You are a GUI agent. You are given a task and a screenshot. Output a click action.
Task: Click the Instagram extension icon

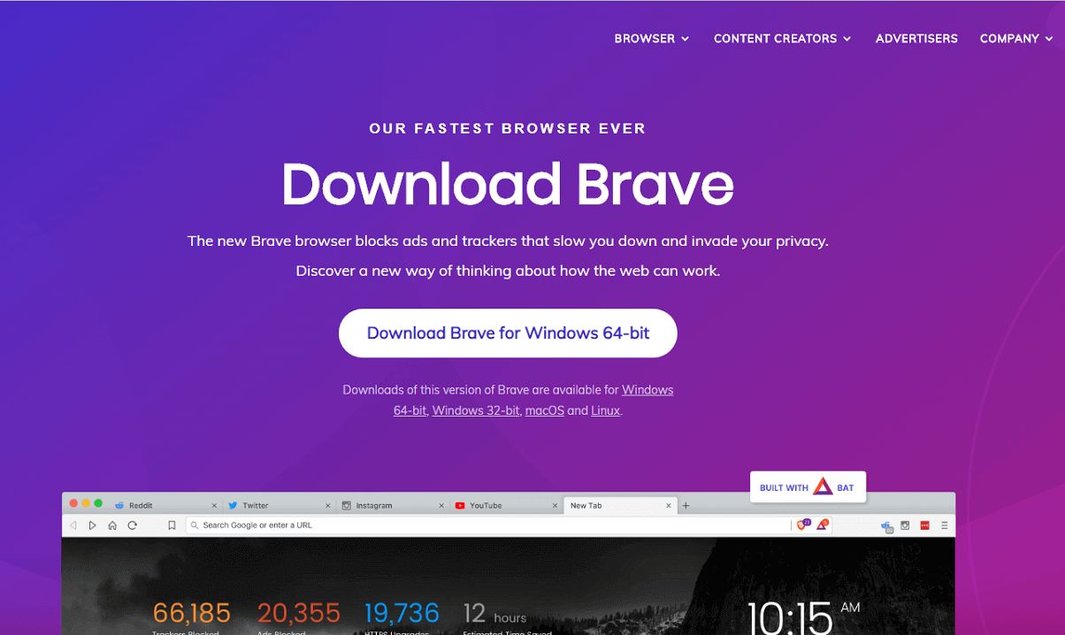(905, 524)
